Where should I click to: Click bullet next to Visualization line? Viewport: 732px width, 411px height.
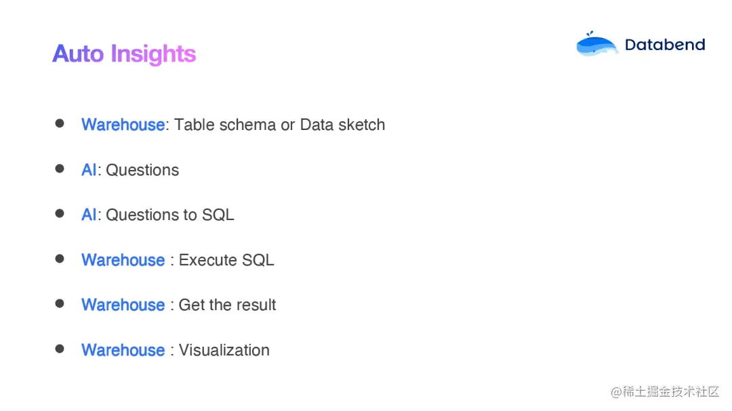(60, 349)
